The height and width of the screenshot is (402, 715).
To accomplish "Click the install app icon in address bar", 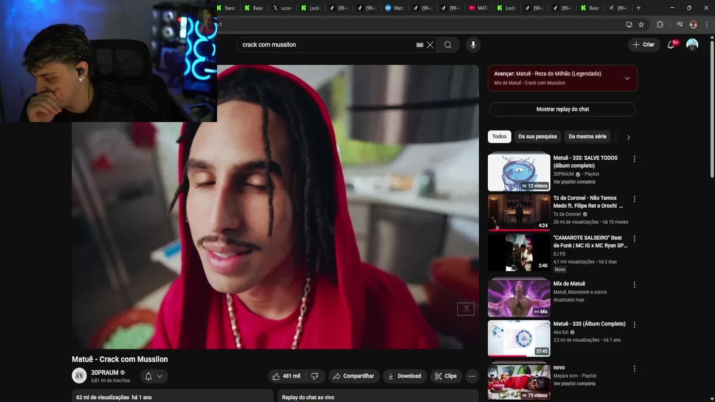I will click(629, 25).
